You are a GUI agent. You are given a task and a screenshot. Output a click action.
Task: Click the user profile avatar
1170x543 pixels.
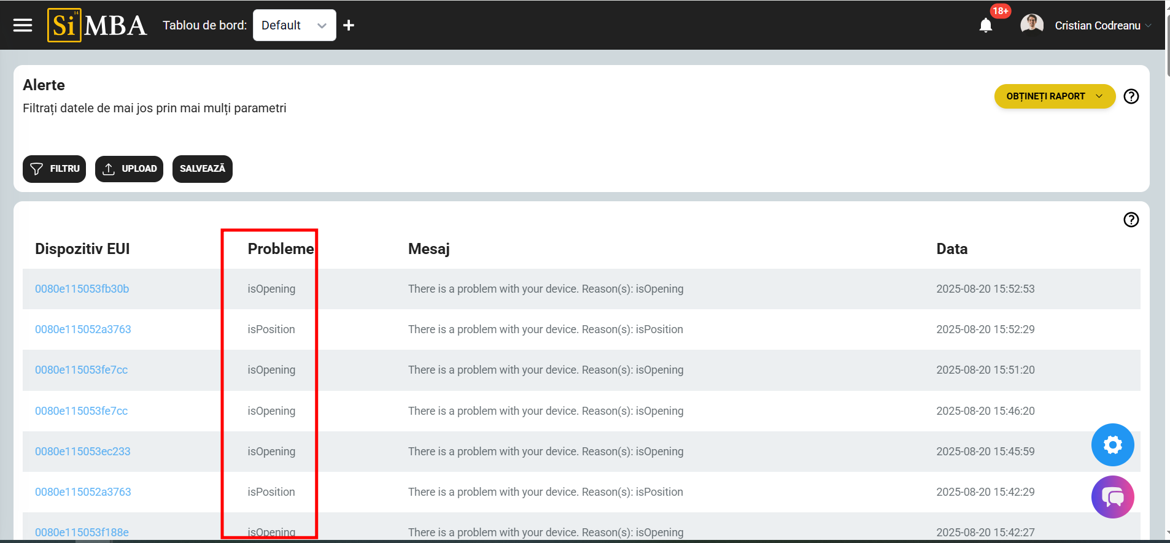[x=1031, y=25]
